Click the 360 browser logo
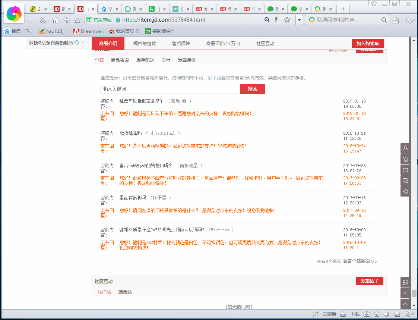The image size is (418, 320). (14, 13)
